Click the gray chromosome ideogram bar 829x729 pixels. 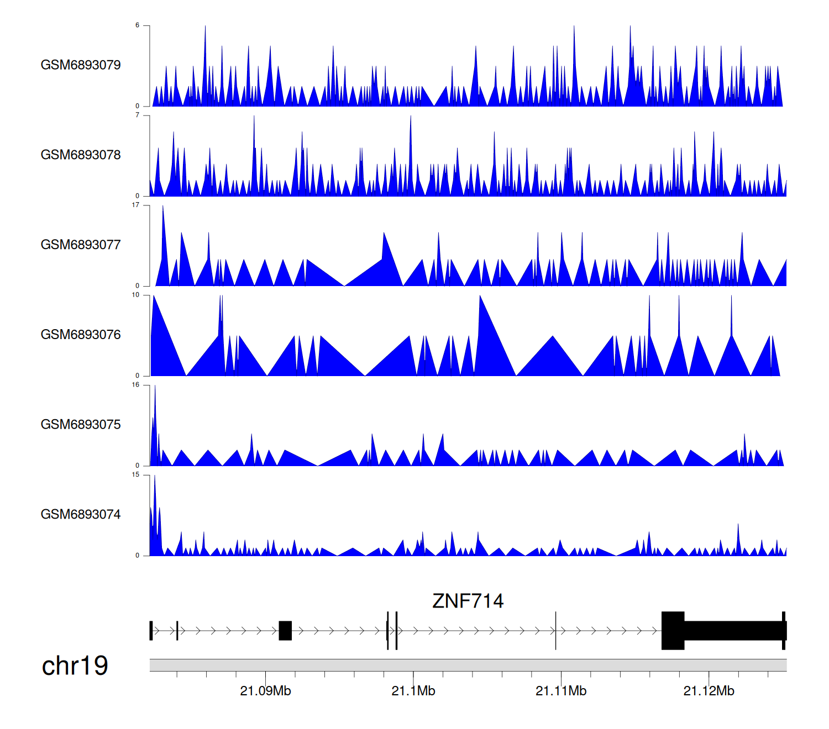click(468, 665)
